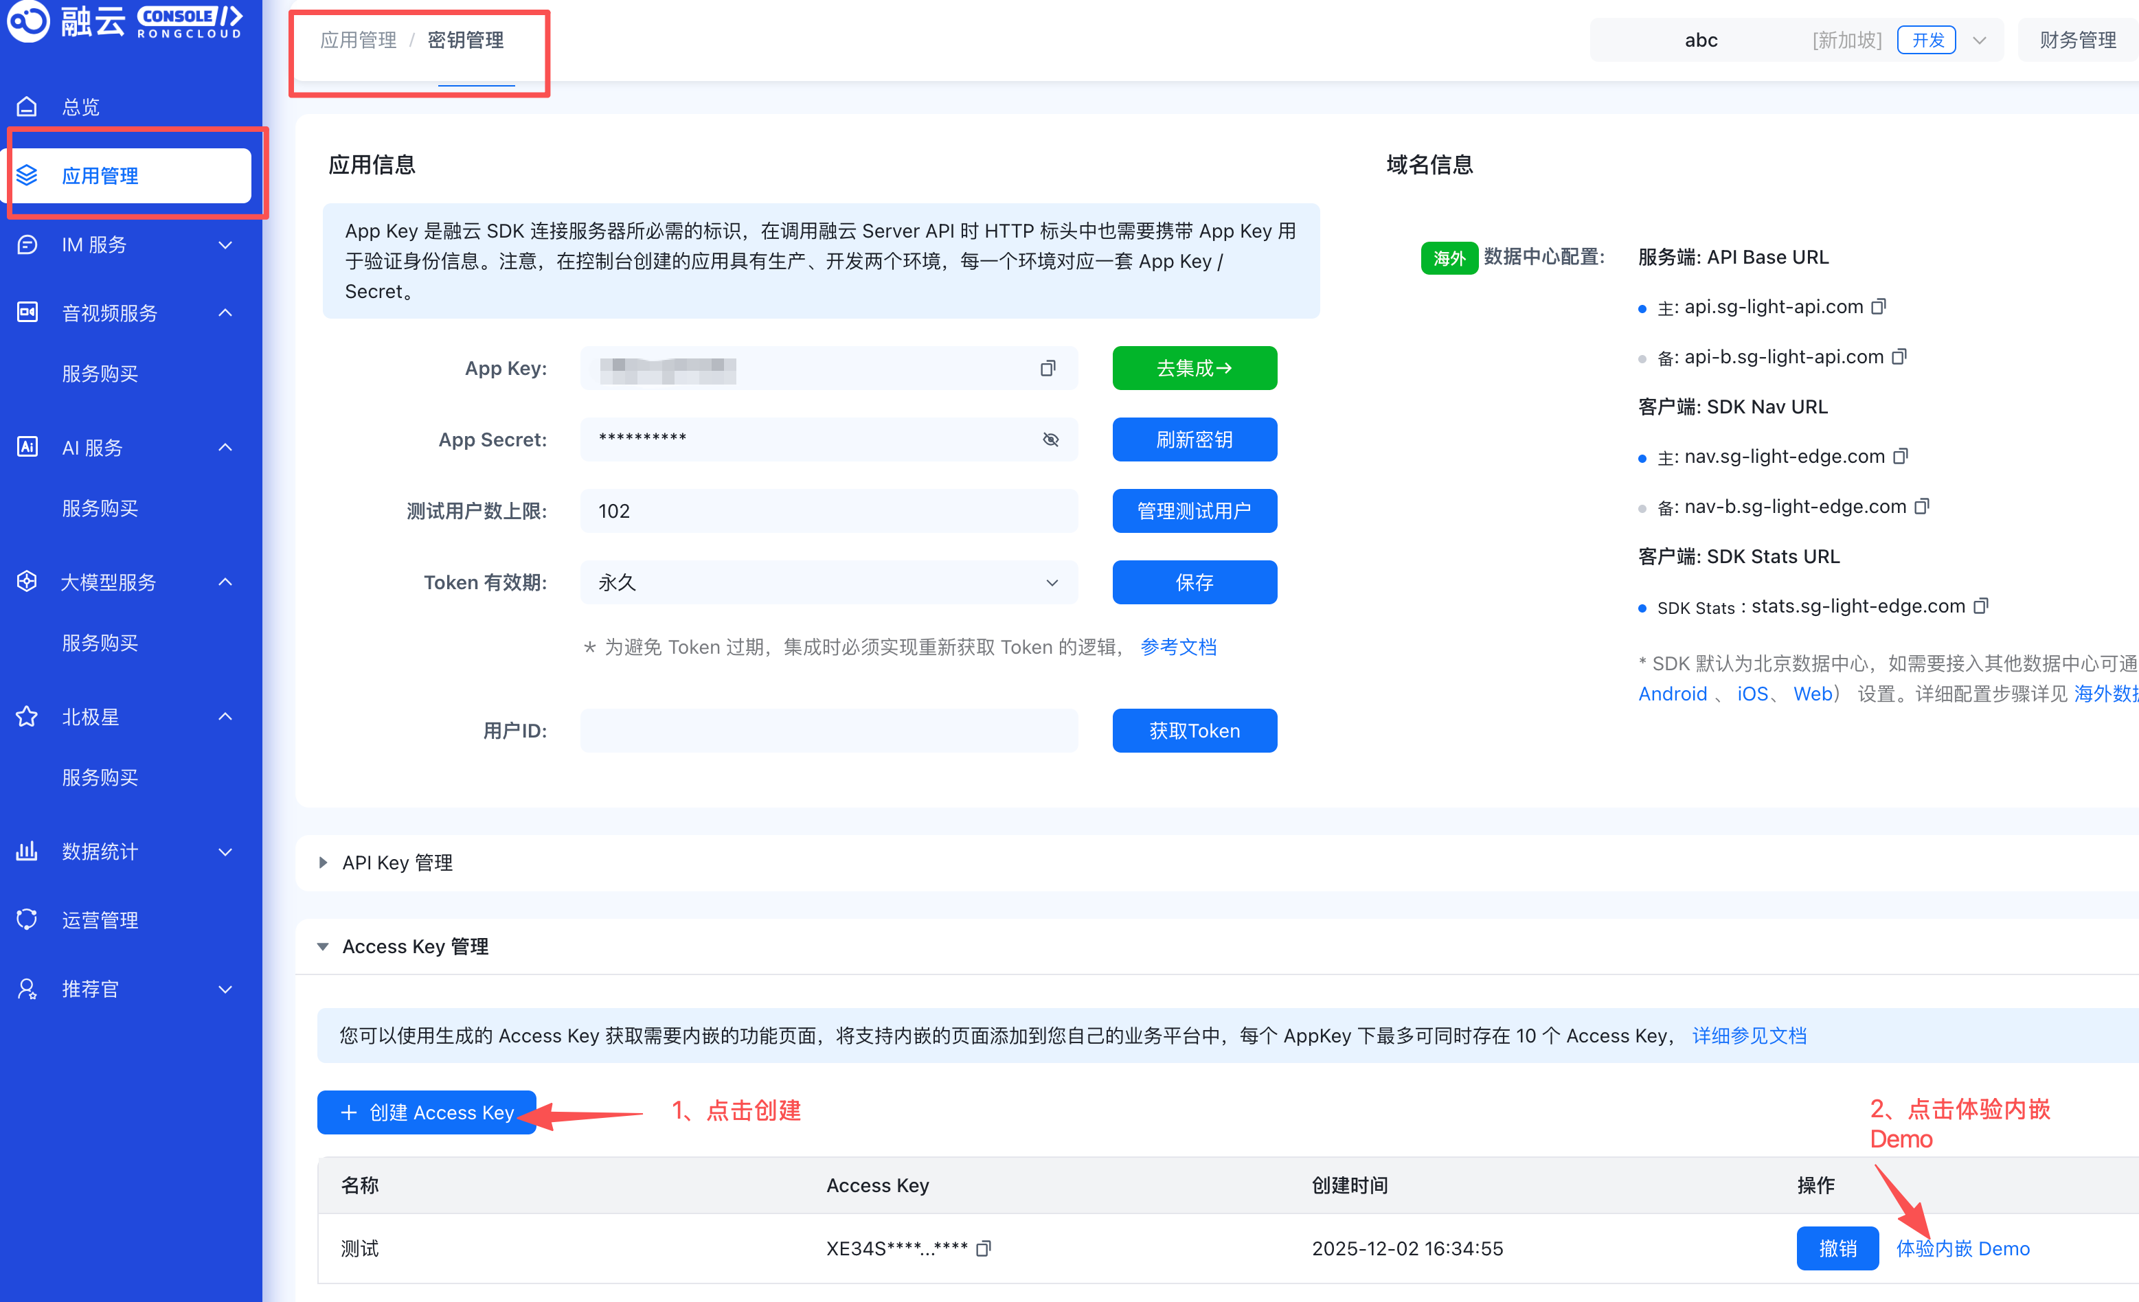Click the AI 服务 icon

point(27,447)
